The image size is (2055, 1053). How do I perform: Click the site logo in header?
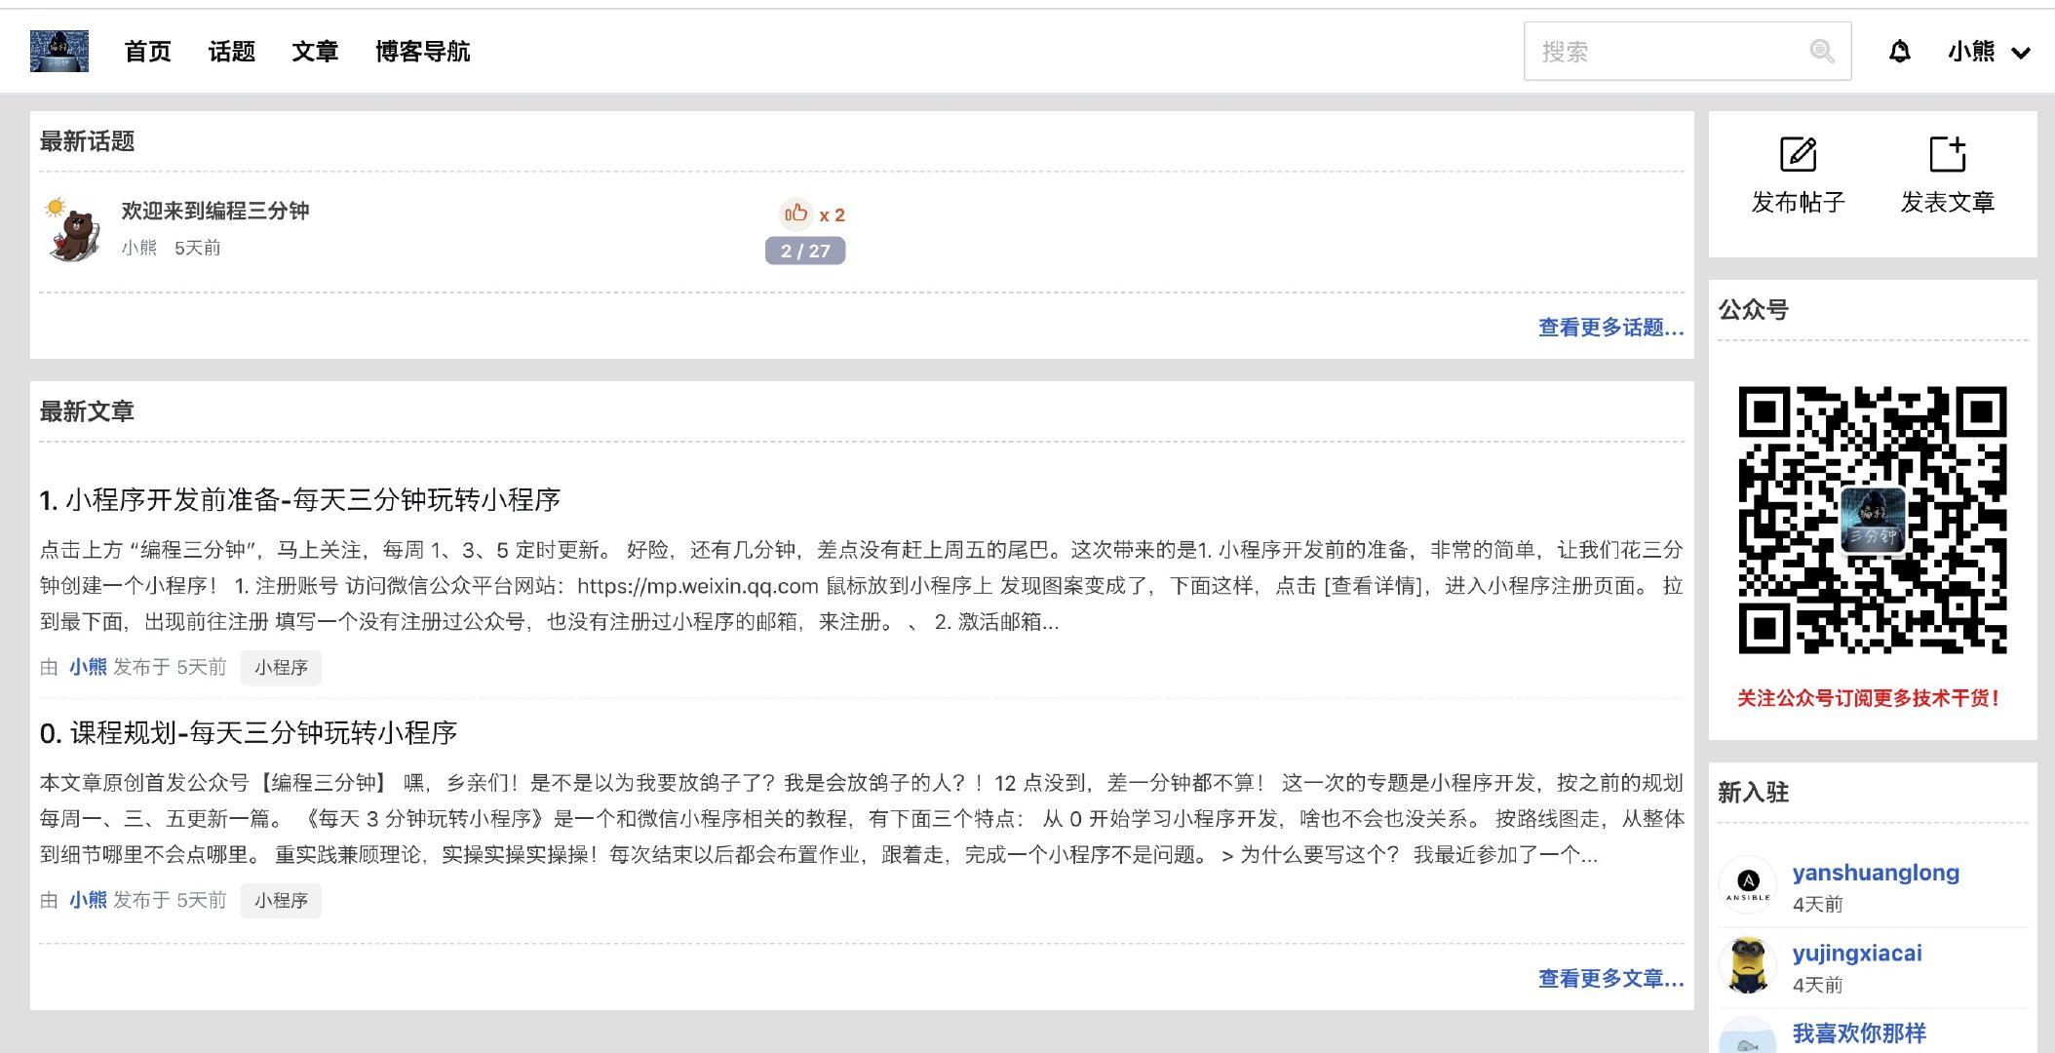click(59, 51)
